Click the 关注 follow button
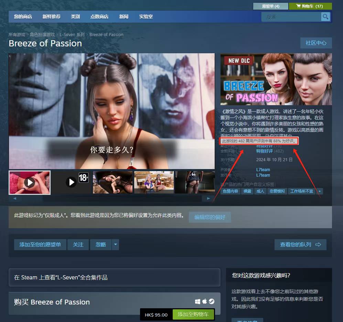The height and width of the screenshot is (322, 343). pos(78,244)
